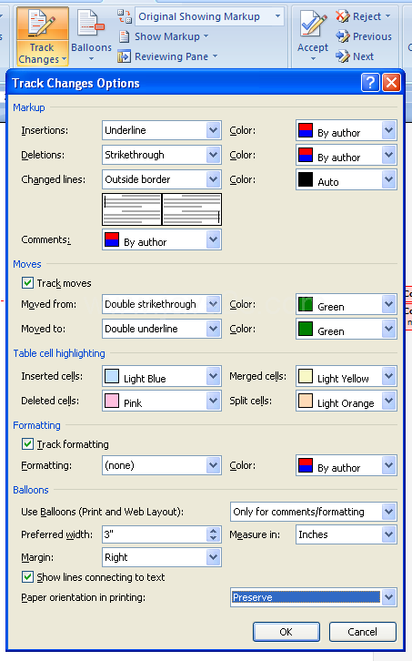The height and width of the screenshot is (661, 412).
Task: Toggle the Track formatting checkbox
Action: pos(27,443)
